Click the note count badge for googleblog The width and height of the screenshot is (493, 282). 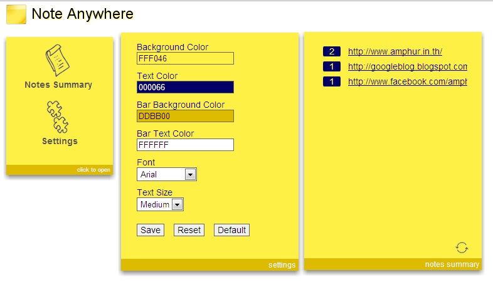(331, 66)
